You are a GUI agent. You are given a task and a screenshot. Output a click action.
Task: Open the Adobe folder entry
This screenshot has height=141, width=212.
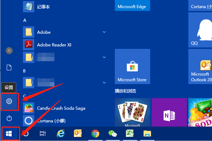coord(64,32)
